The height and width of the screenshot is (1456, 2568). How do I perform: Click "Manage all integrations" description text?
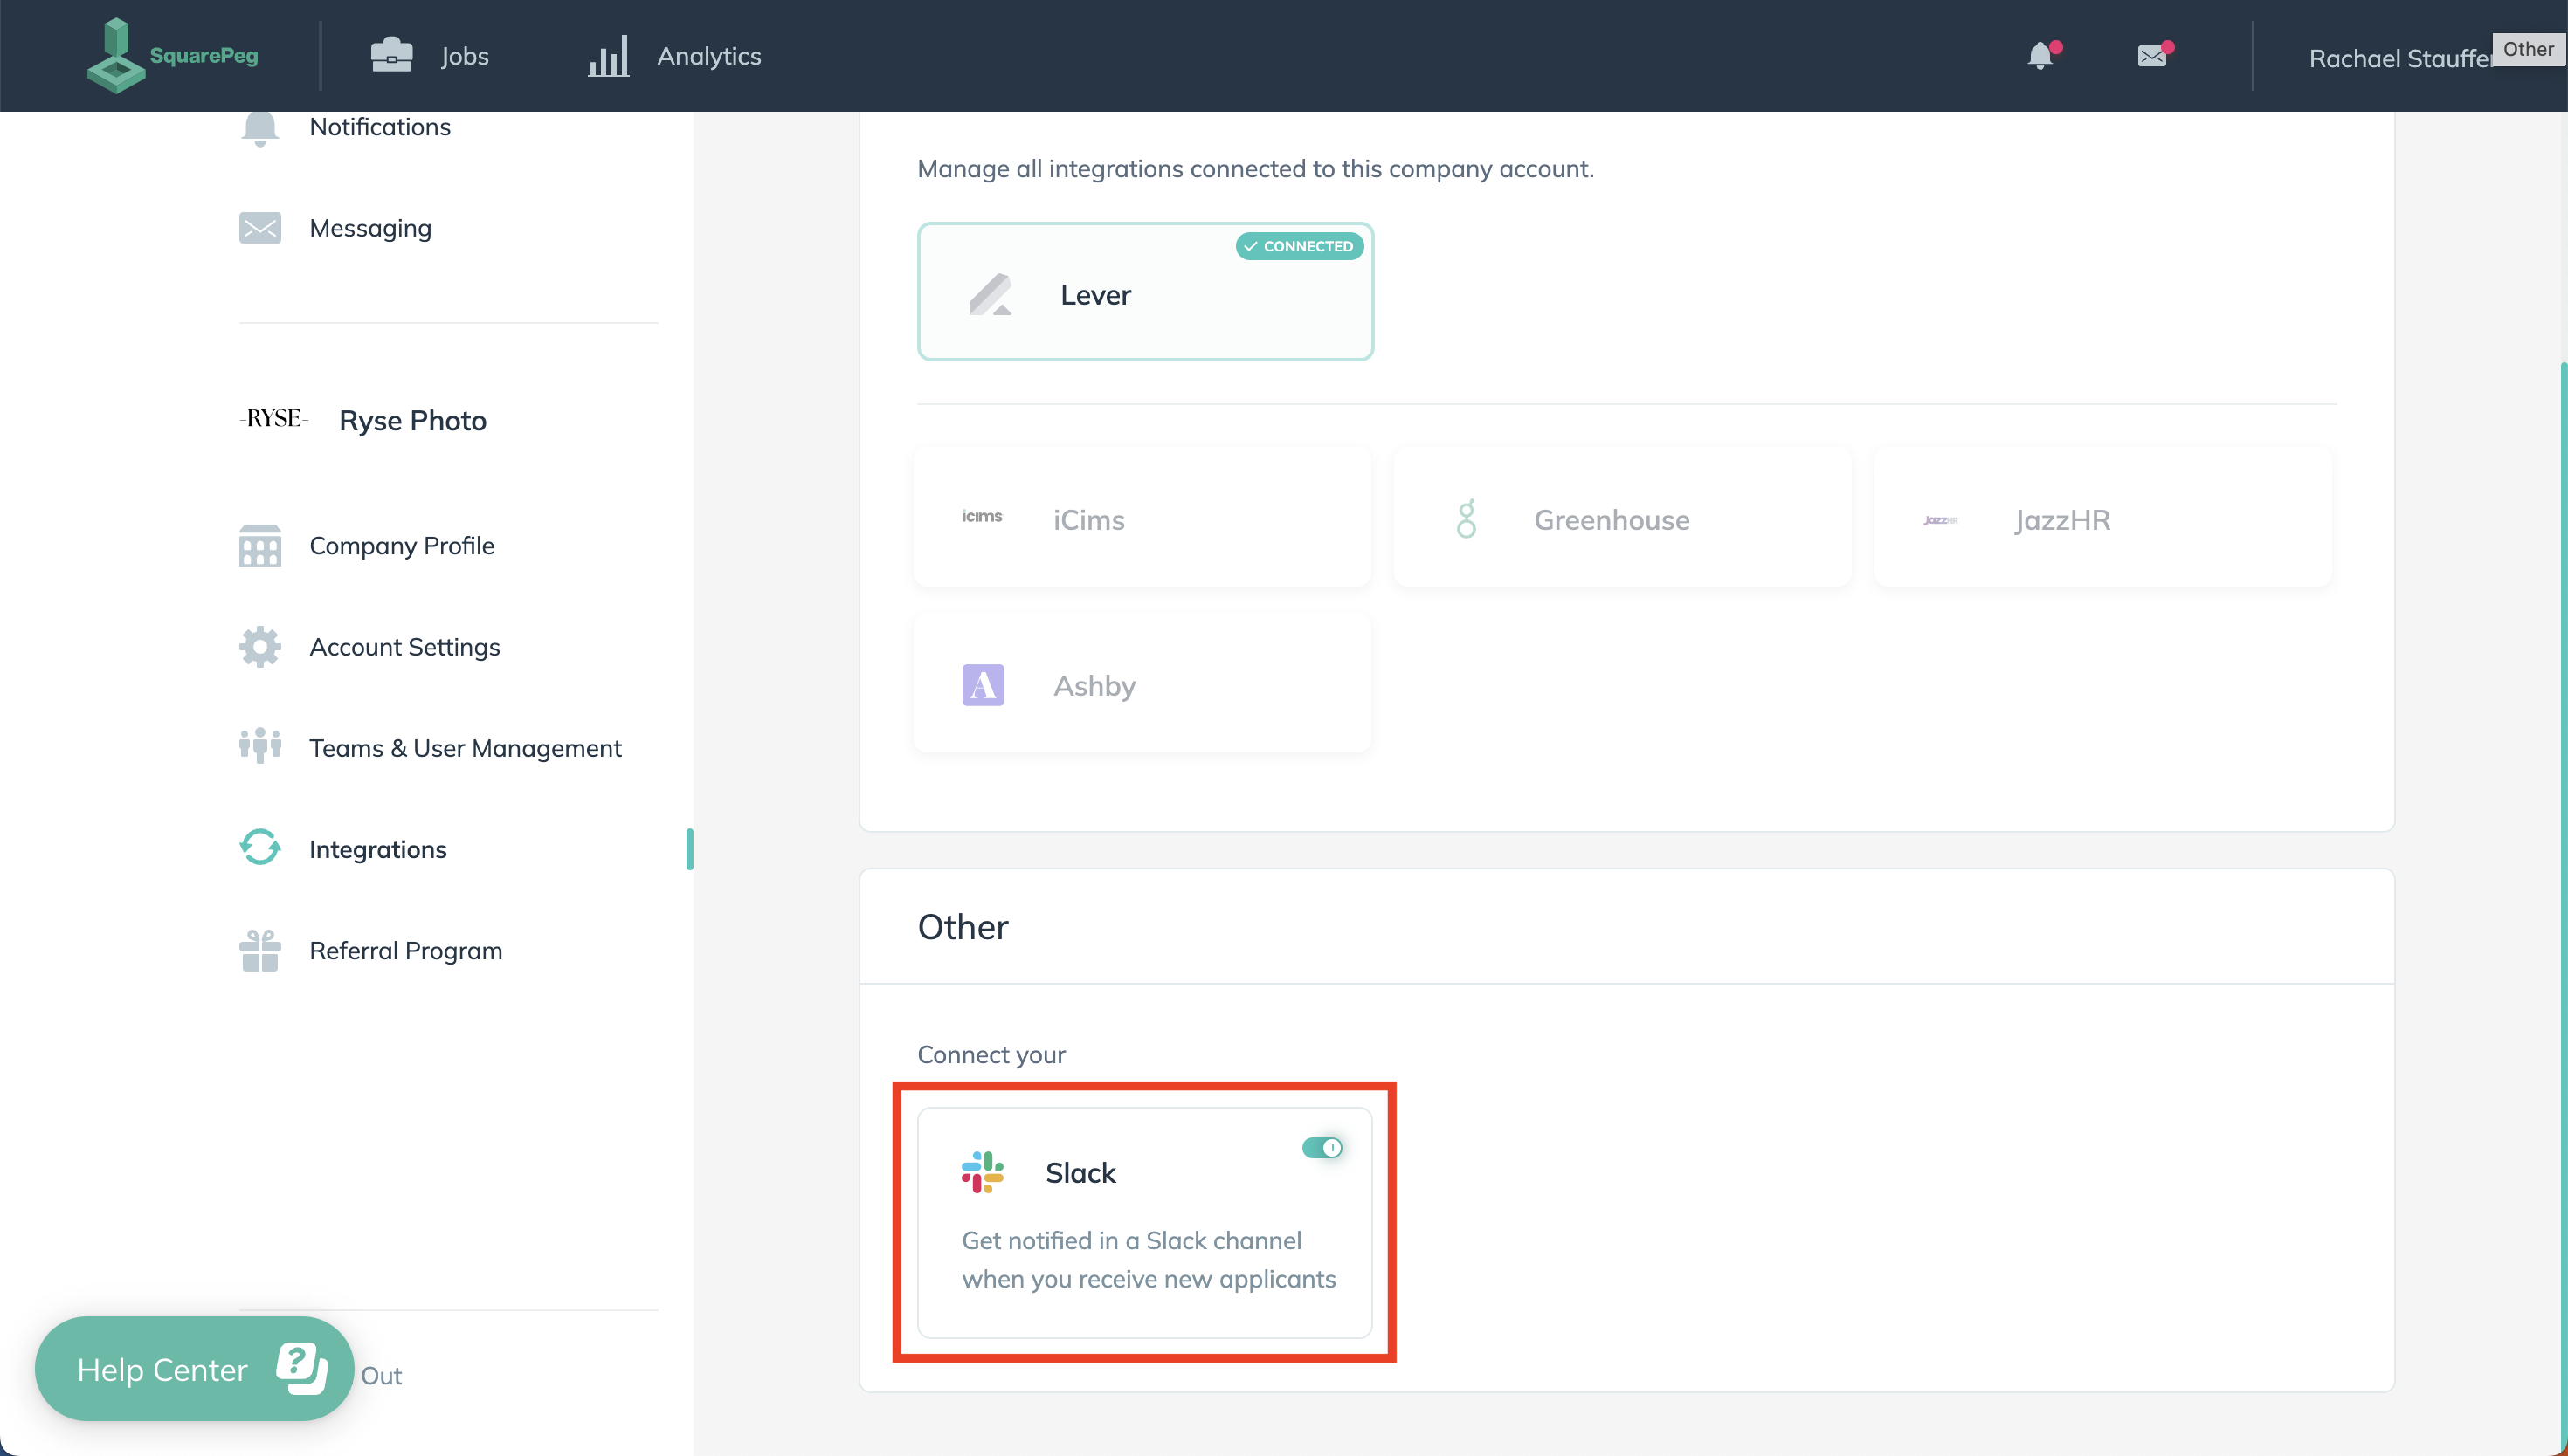pyautogui.click(x=1255, y=169)
